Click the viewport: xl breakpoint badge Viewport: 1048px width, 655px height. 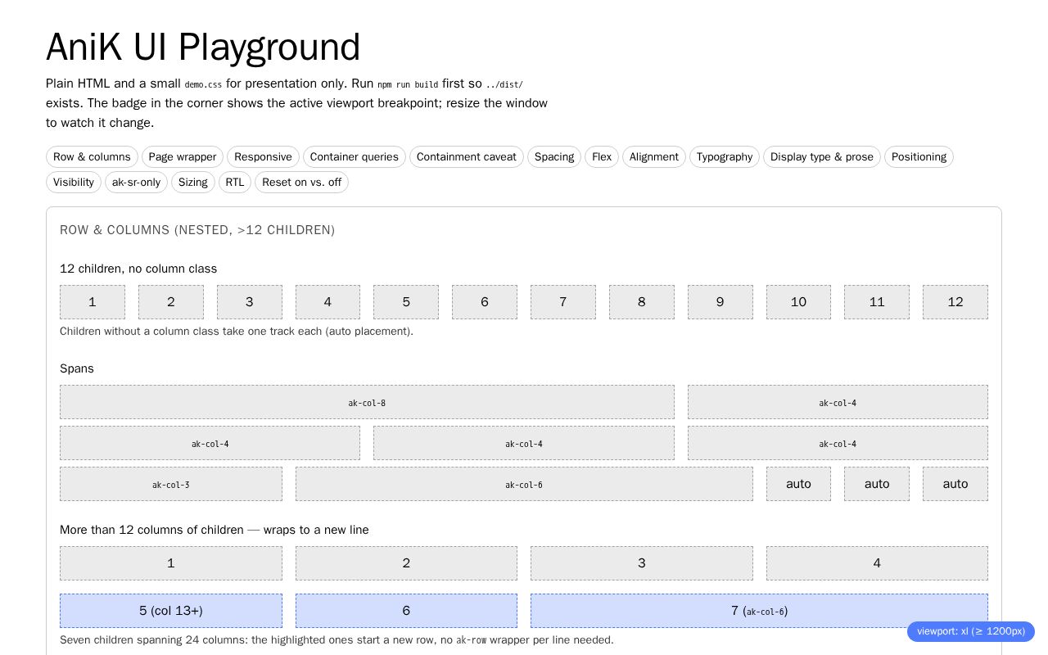tap(971, 631)
